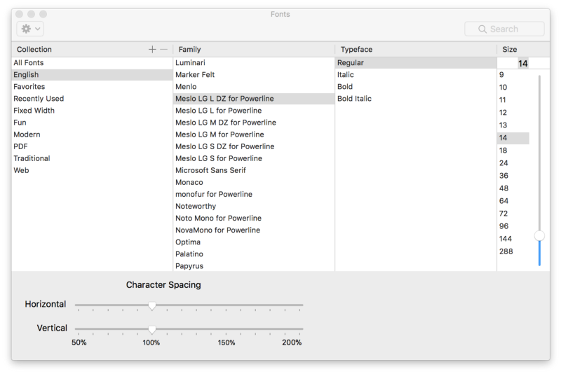561x374 pixels.
Task: Choose the Palatino family
Action: click(254, 254)
